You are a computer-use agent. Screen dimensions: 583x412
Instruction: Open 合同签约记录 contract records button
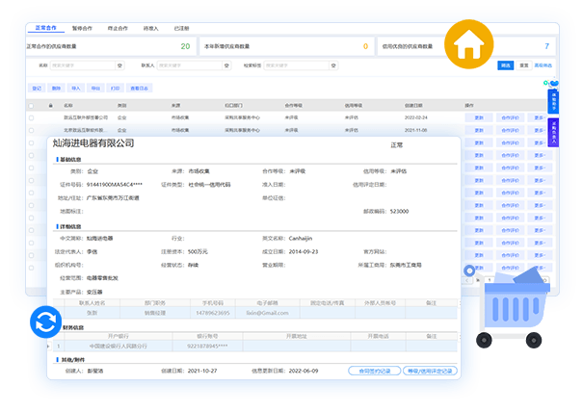375,371
